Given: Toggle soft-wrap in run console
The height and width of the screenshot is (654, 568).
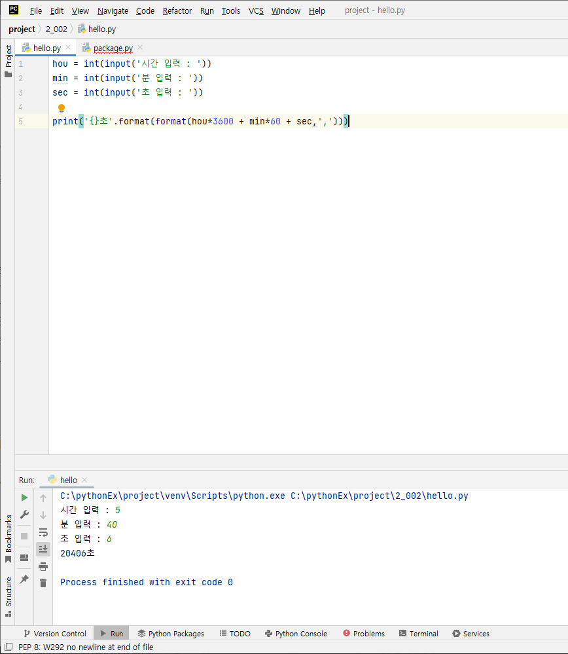Looking at the screenshot, I should click(43, 533).
